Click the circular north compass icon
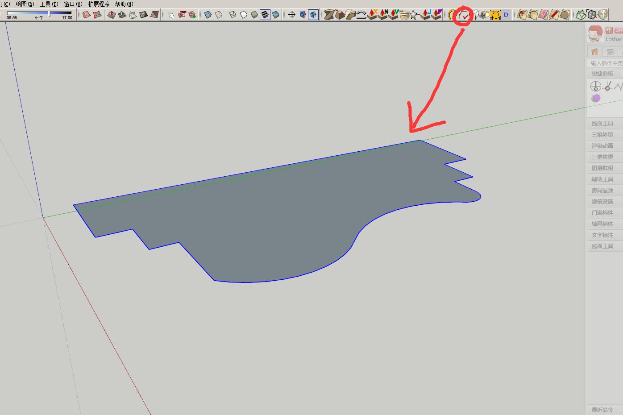This screenshot has height=415, width=623. 595,86
